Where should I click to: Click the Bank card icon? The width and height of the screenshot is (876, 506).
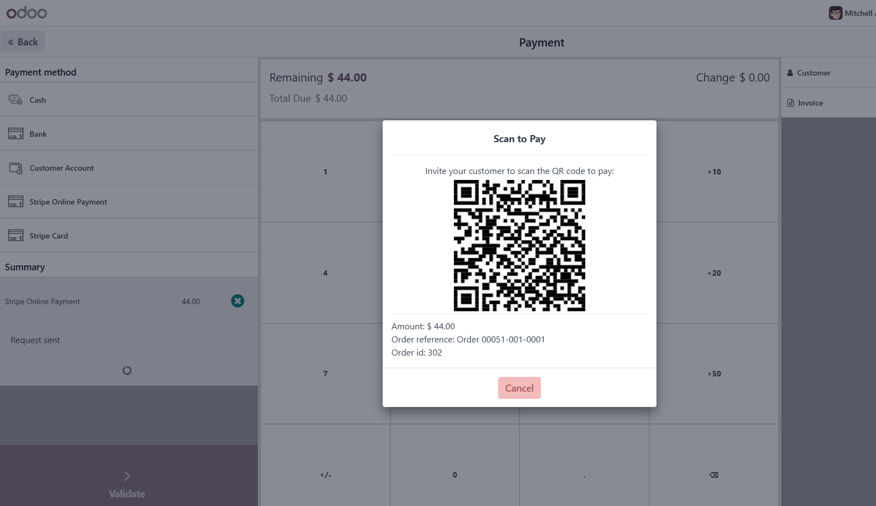[x=15, y=133]
